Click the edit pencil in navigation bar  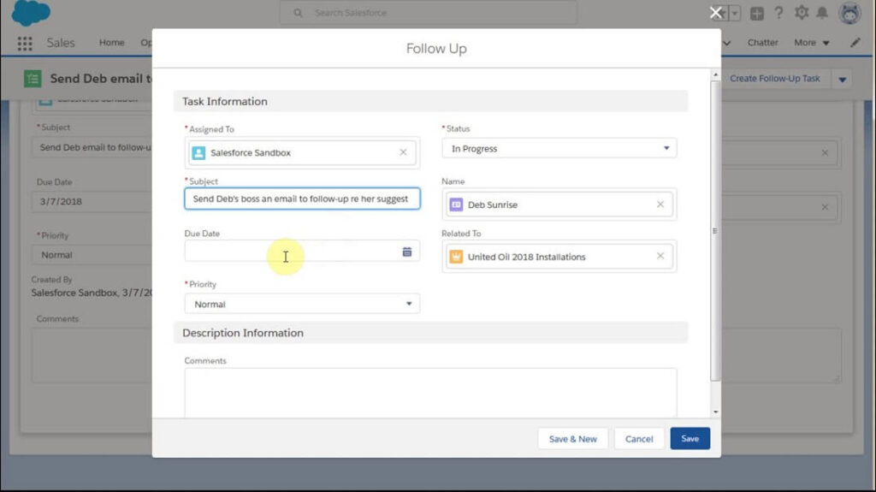(x=855, y=43)
